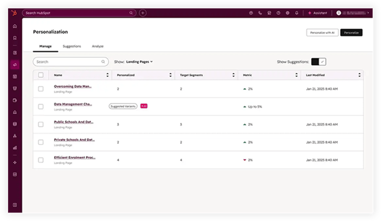Viewport: 381px width, 221px height.
Task: Check the select-all header checkbox
Action: [x=41, y=75]
